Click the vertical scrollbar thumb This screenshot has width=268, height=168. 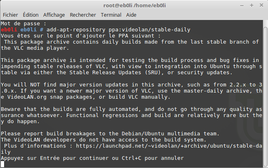266,96
